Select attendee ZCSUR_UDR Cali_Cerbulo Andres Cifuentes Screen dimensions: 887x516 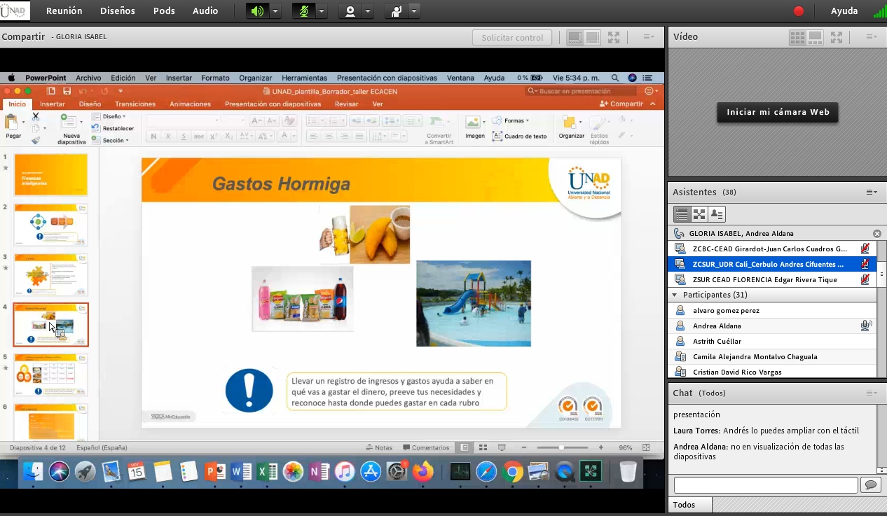pos(772,264)
